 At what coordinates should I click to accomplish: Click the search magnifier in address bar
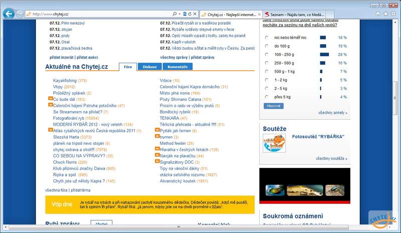174,14
